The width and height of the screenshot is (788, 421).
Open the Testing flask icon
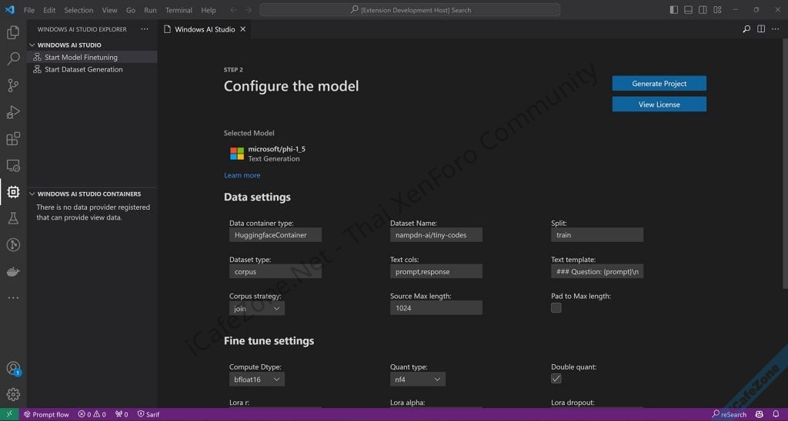pyautogui.click(x=13, y=219)
